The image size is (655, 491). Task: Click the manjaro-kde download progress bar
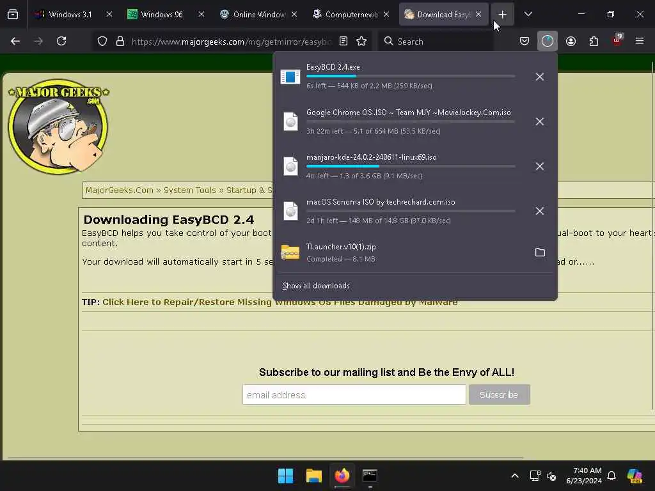pos(411,166)
